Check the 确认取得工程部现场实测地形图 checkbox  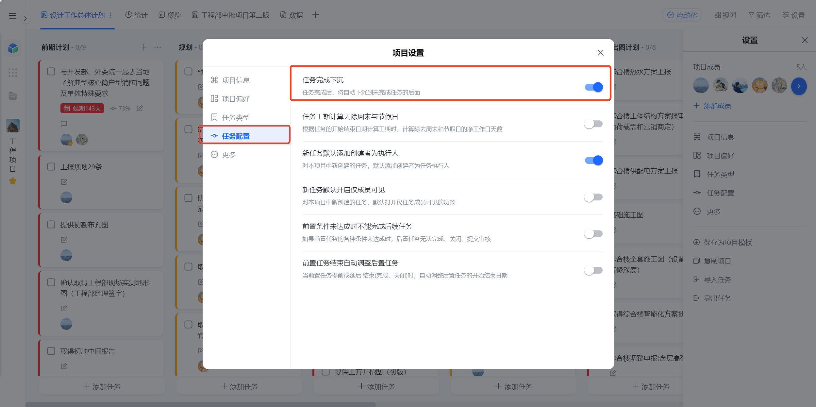pyautogui.click(x=51, y=282)
